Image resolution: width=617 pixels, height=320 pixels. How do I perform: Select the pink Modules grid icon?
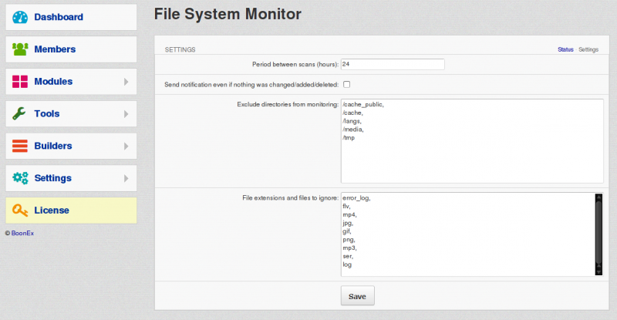[20, 82]
